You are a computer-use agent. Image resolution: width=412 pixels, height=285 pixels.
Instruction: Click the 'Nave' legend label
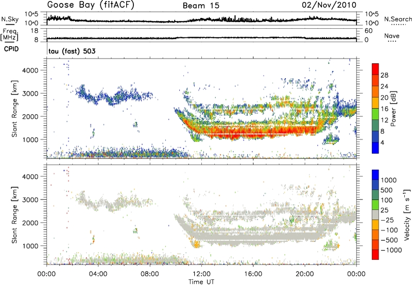click(x=392, y=35)
